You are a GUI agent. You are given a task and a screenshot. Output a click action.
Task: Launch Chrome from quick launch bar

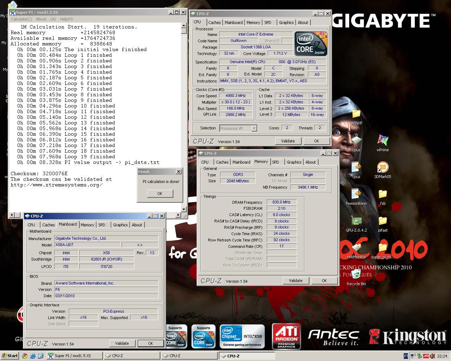[x=25, y=356]
